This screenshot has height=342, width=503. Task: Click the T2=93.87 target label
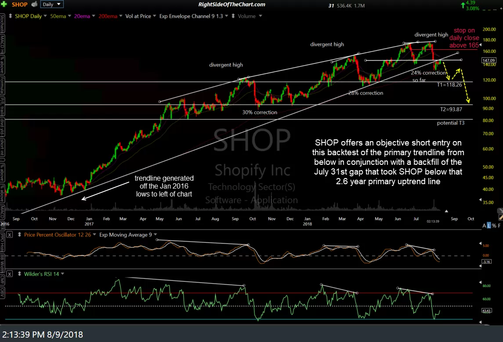451,109
